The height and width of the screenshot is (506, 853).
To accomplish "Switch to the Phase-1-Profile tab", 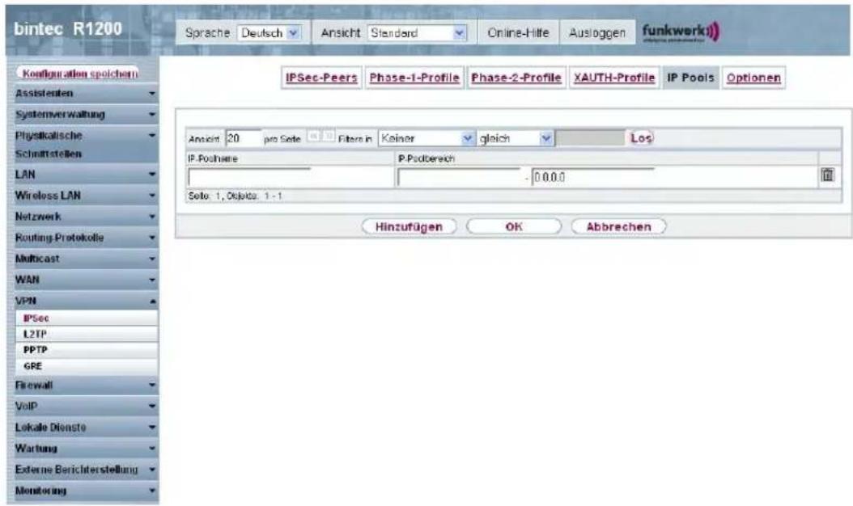I will (x=414, y=78).
